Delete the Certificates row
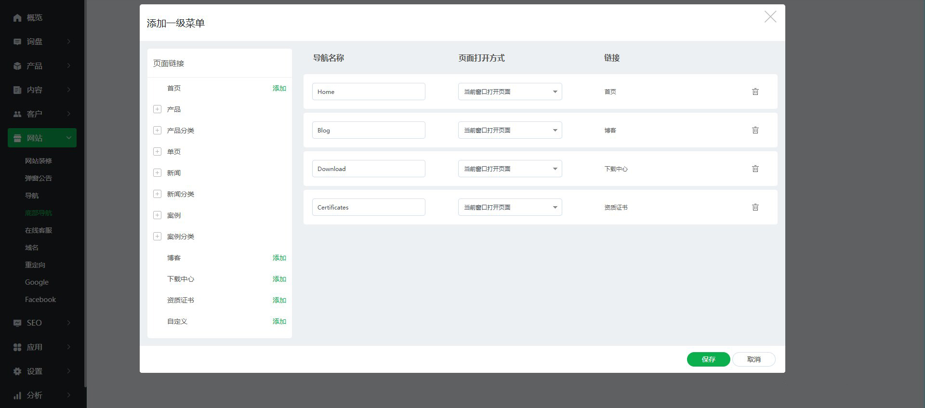This screenshot has width=925, height=408. [x=755, y=207]
